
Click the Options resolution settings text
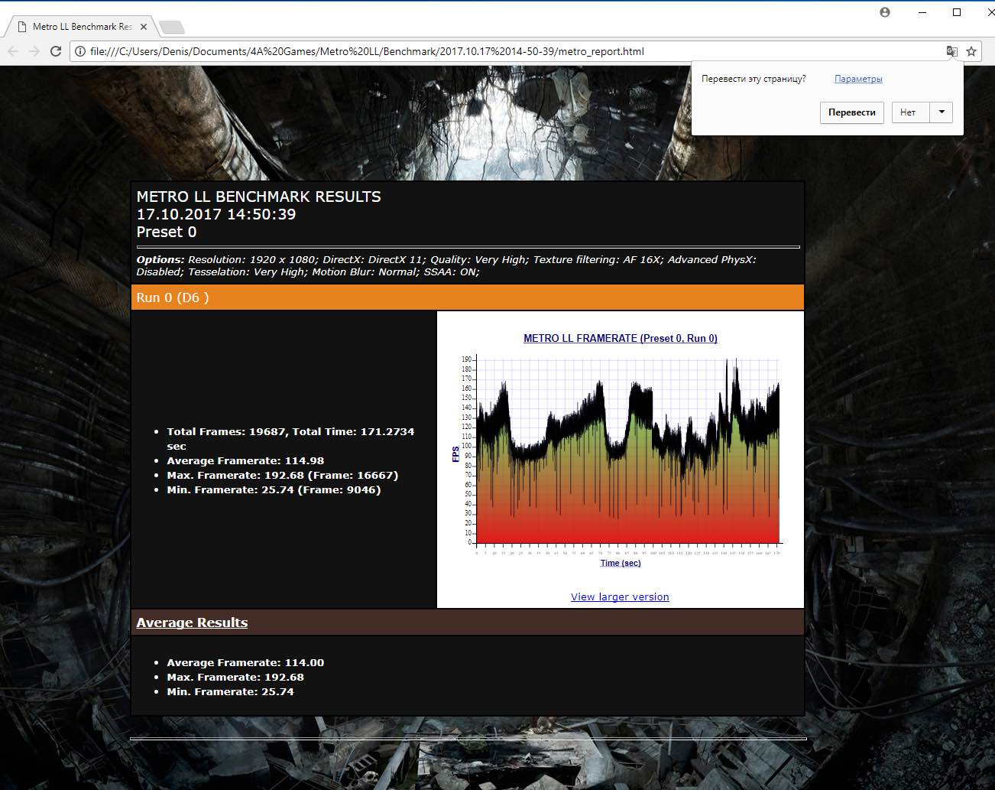(x=446, y=265)
